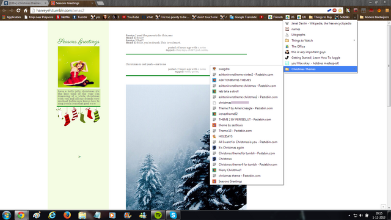The width and height of the screenshot is (391, 220).
Task: Launch Internet Explorer from the taskbar
Action: point(52,215)
